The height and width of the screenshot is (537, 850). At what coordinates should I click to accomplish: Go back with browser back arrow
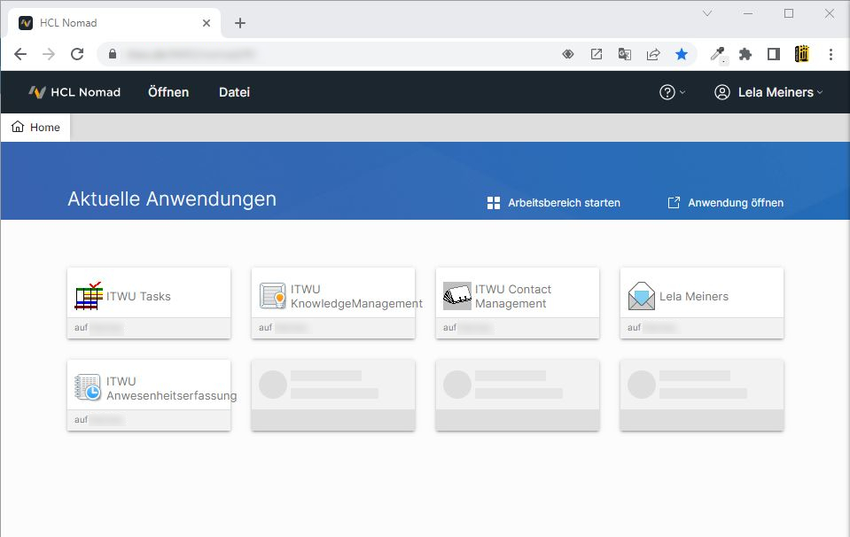pyautogui.click(x=20, y=54)
